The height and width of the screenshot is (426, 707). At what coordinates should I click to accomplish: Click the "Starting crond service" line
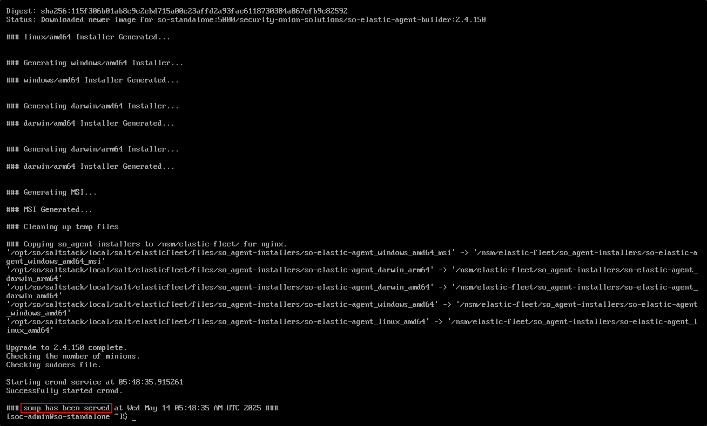tap(95, 382)
